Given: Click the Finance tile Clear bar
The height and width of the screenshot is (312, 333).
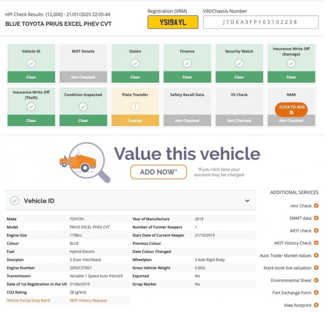Looking at the screenshot, I should 187,77.
